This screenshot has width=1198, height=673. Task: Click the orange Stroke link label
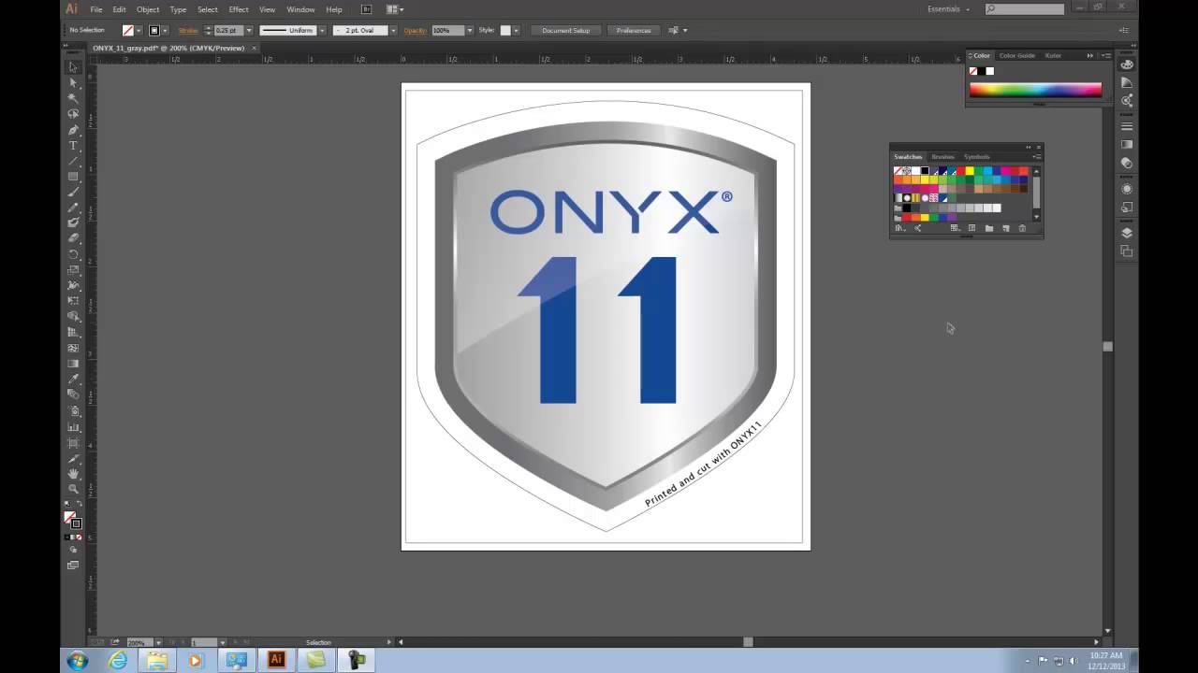(188, 30)
